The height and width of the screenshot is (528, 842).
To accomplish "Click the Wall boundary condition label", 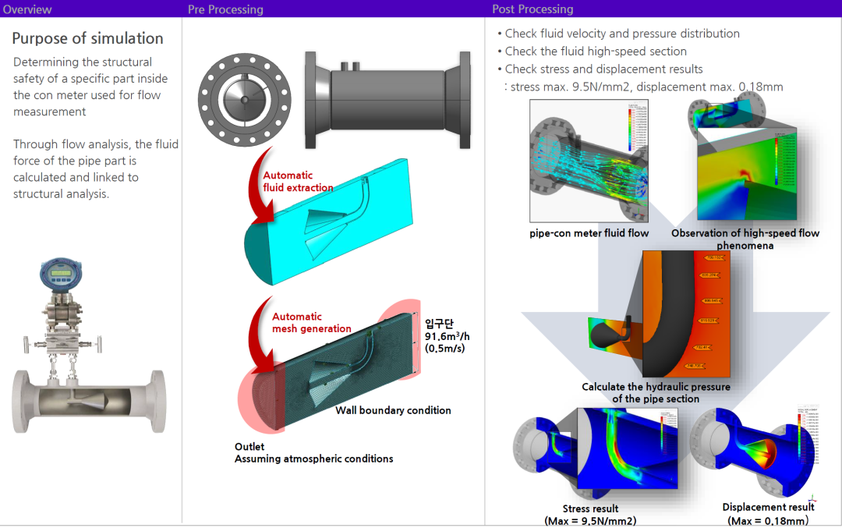I will tap(393, 410).
